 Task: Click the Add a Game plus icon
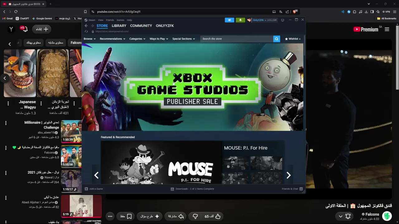coord(86,189)
